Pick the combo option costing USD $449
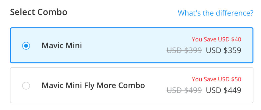 (x=26, y=85)
